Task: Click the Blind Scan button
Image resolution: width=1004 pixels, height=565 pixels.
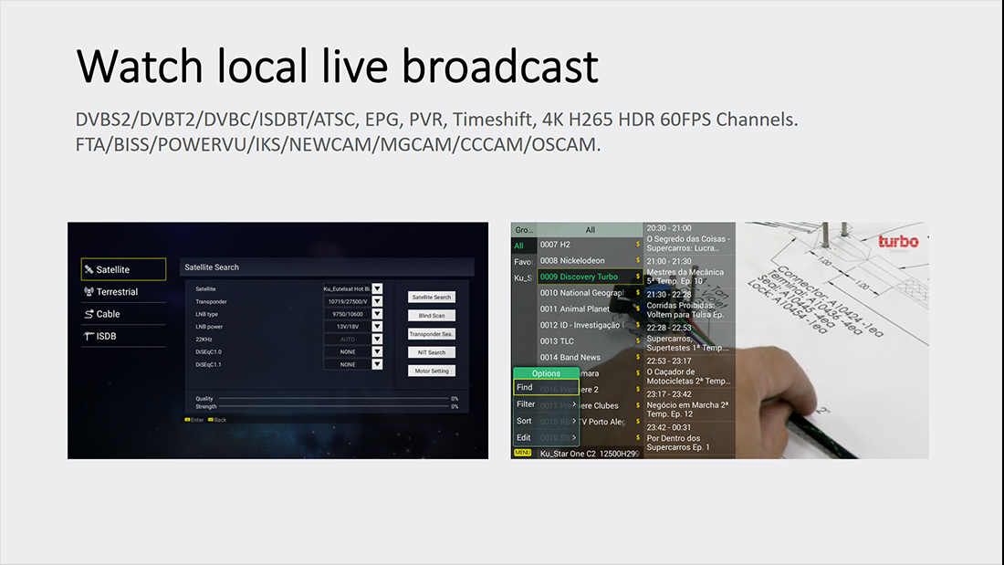Action: [x=432, y=315]
